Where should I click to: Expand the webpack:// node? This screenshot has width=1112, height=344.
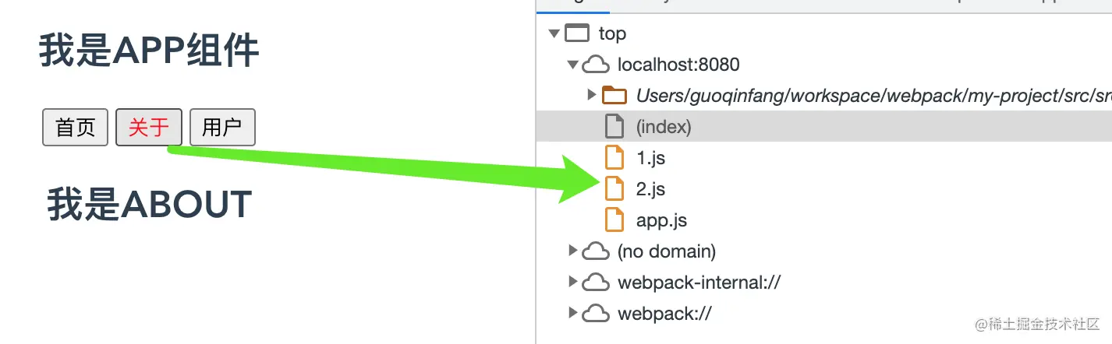(573, 313)
